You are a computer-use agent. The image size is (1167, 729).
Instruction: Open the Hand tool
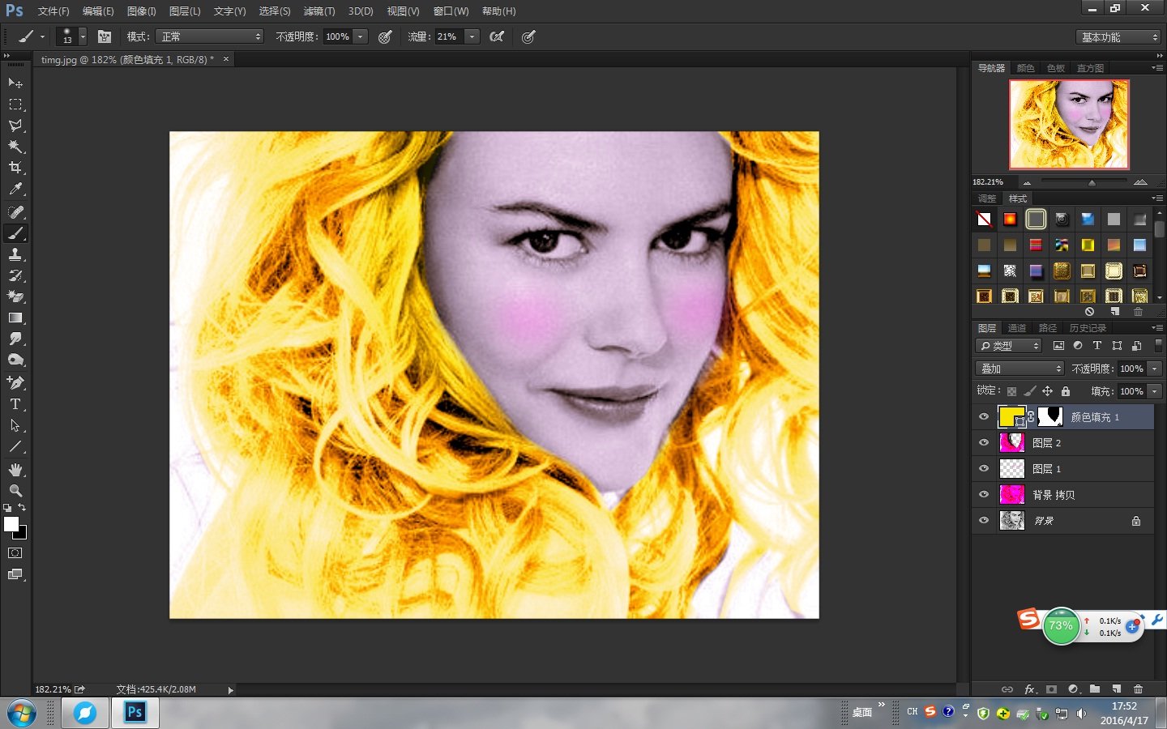[x=15, y=469]
